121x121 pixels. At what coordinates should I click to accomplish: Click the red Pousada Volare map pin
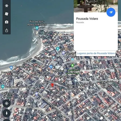tap(52, 85)
